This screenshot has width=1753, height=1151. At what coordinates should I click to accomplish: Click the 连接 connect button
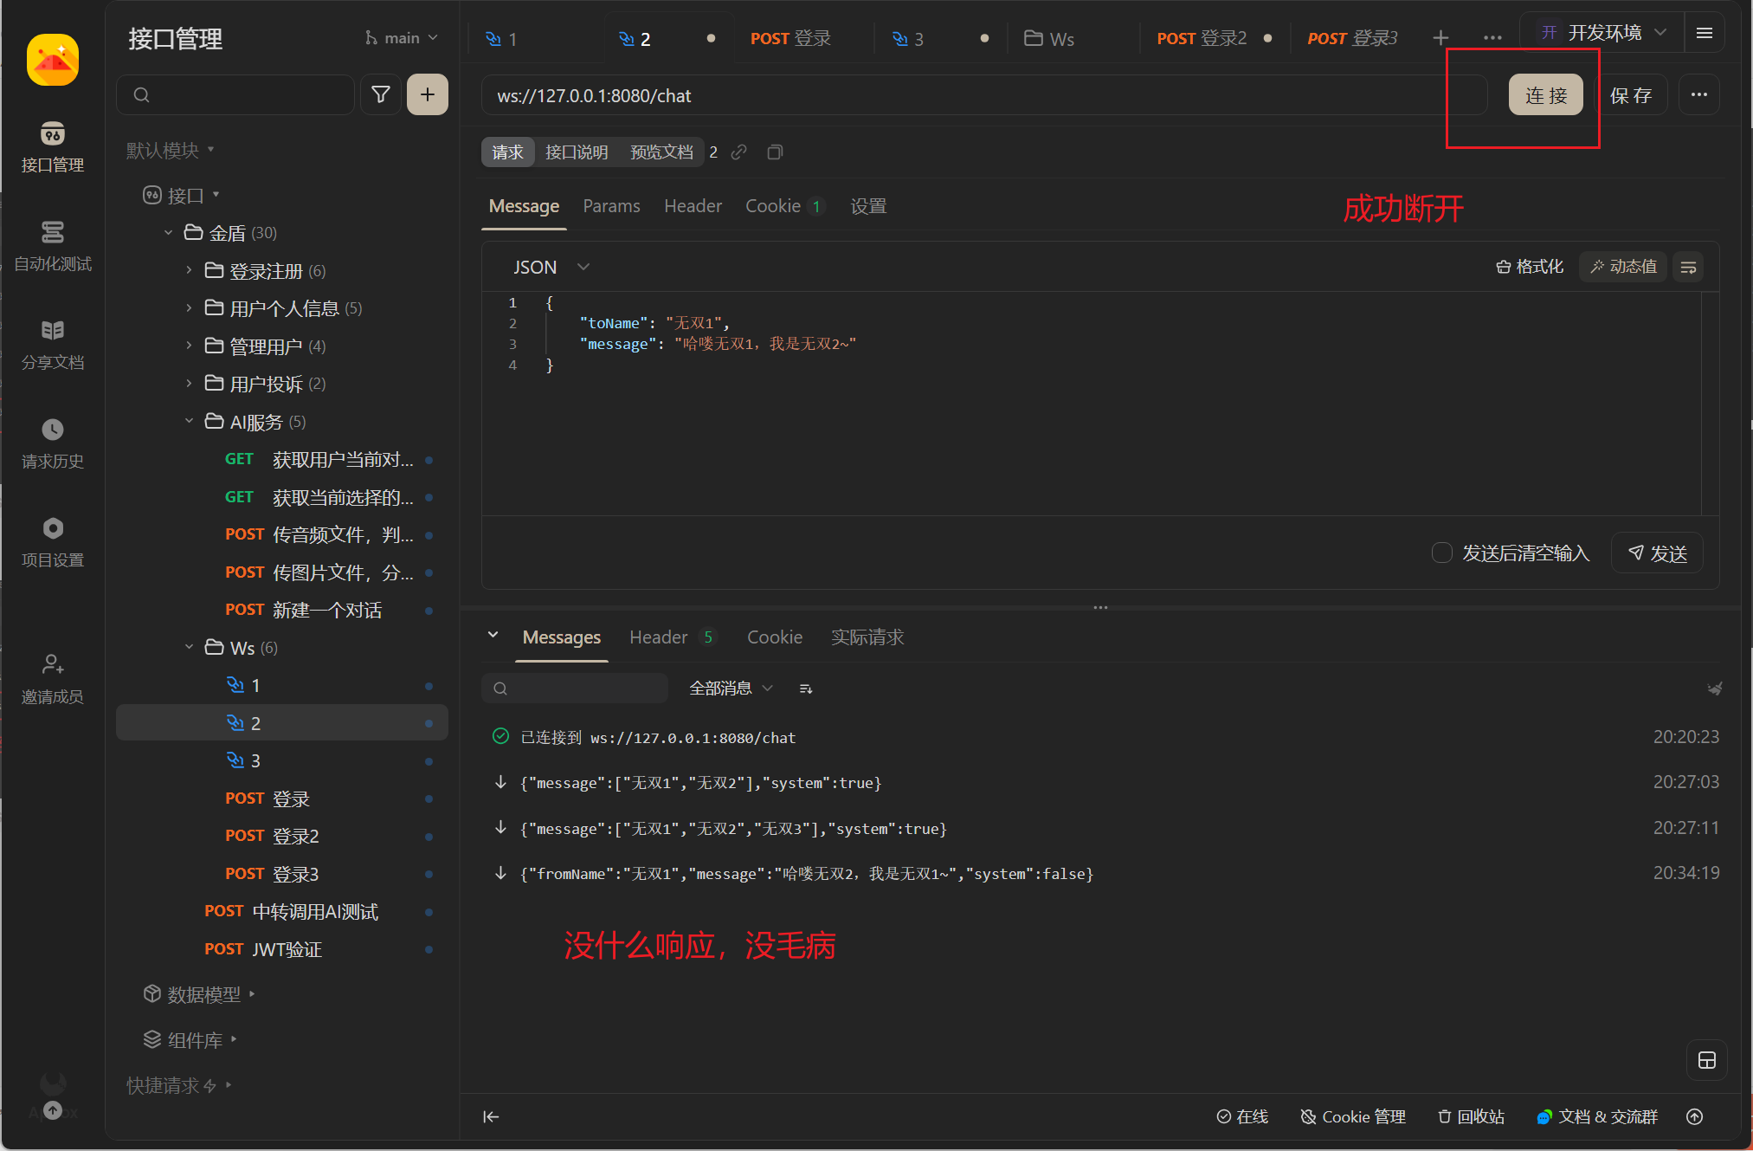(x=1545, y=95)
